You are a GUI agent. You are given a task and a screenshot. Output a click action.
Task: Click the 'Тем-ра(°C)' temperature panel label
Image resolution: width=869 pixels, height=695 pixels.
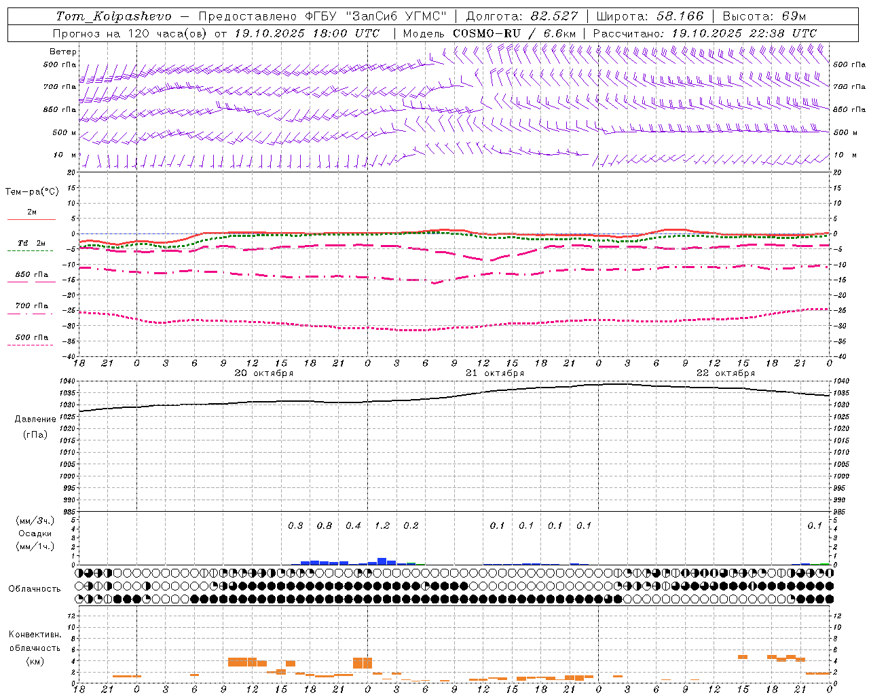tap(32, 192)
